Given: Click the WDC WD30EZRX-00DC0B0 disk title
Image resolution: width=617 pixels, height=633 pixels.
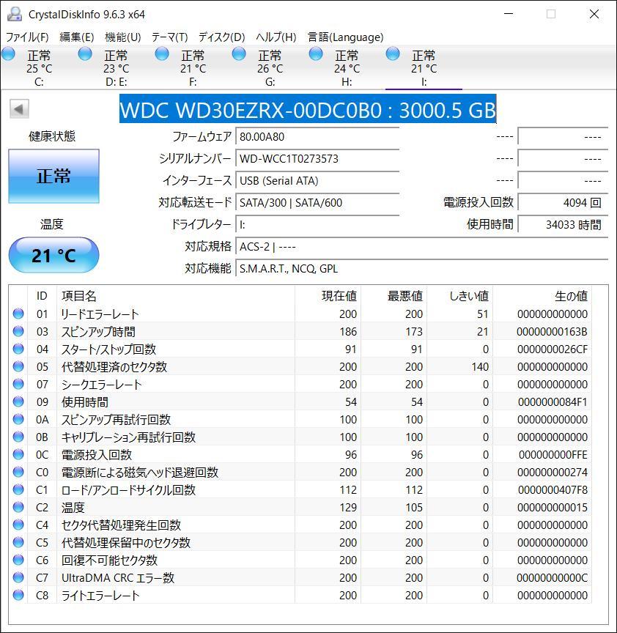Looking at the screenshot, I should point(308,109).
